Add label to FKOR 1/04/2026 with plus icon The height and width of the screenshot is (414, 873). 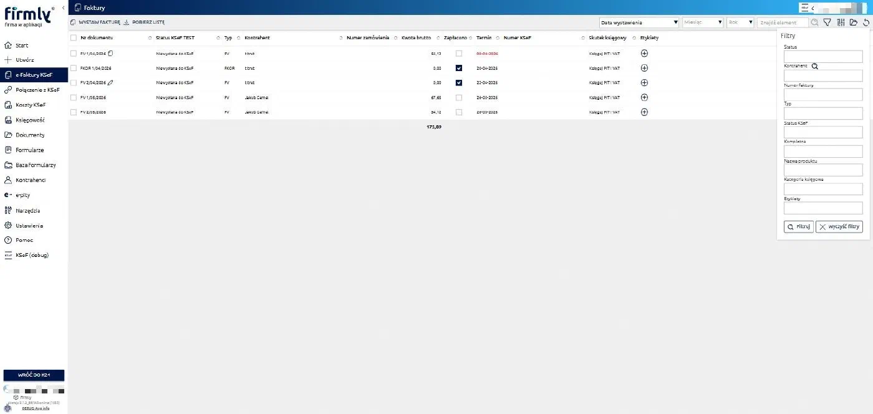click(644, 68)
